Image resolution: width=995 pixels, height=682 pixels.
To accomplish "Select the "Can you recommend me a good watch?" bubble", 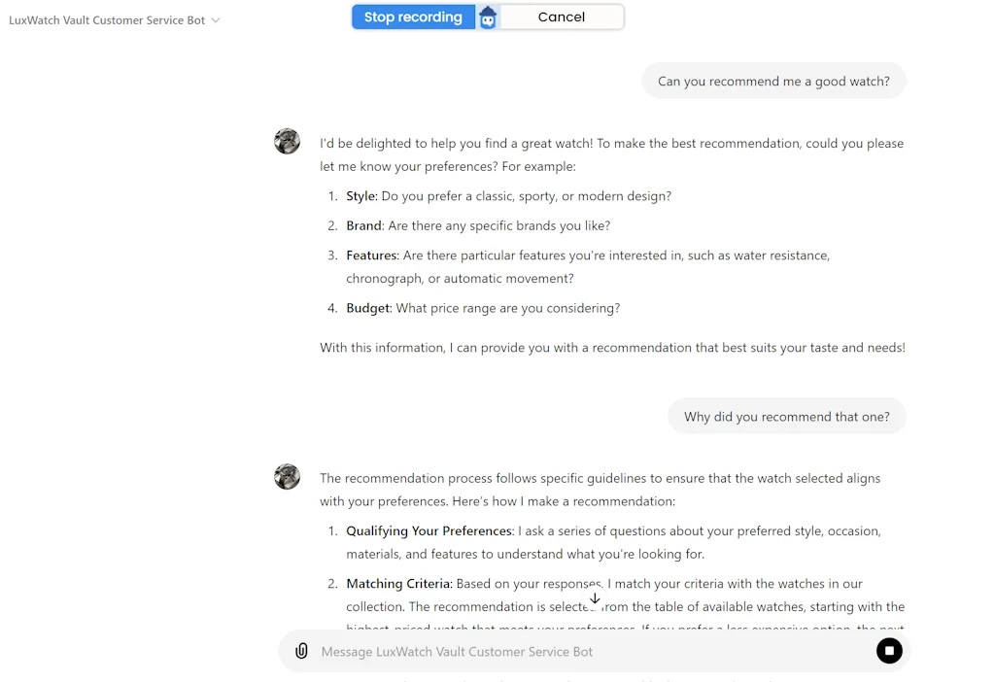I will click(x=773, y=81).
